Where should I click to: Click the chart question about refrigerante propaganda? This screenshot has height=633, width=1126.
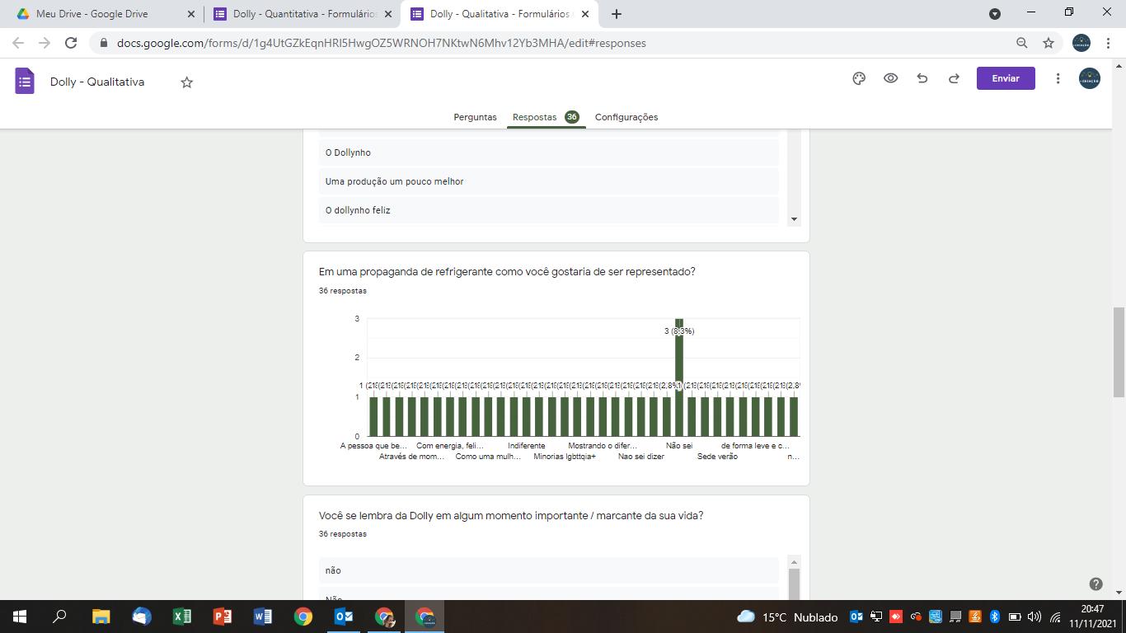tap(507, 272)
